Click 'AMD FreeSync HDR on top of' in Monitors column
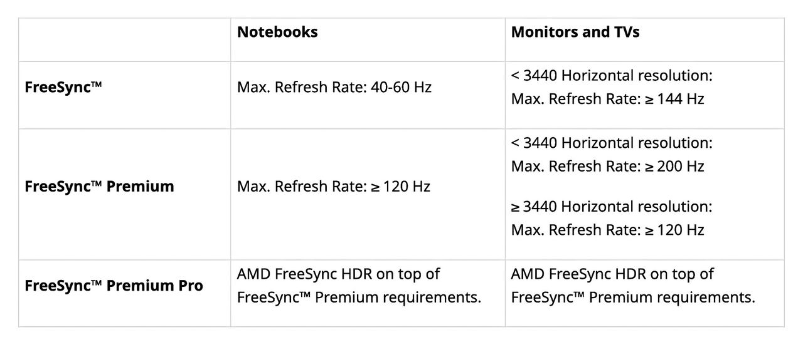The image size is (803, 347). tap(612, 274)
